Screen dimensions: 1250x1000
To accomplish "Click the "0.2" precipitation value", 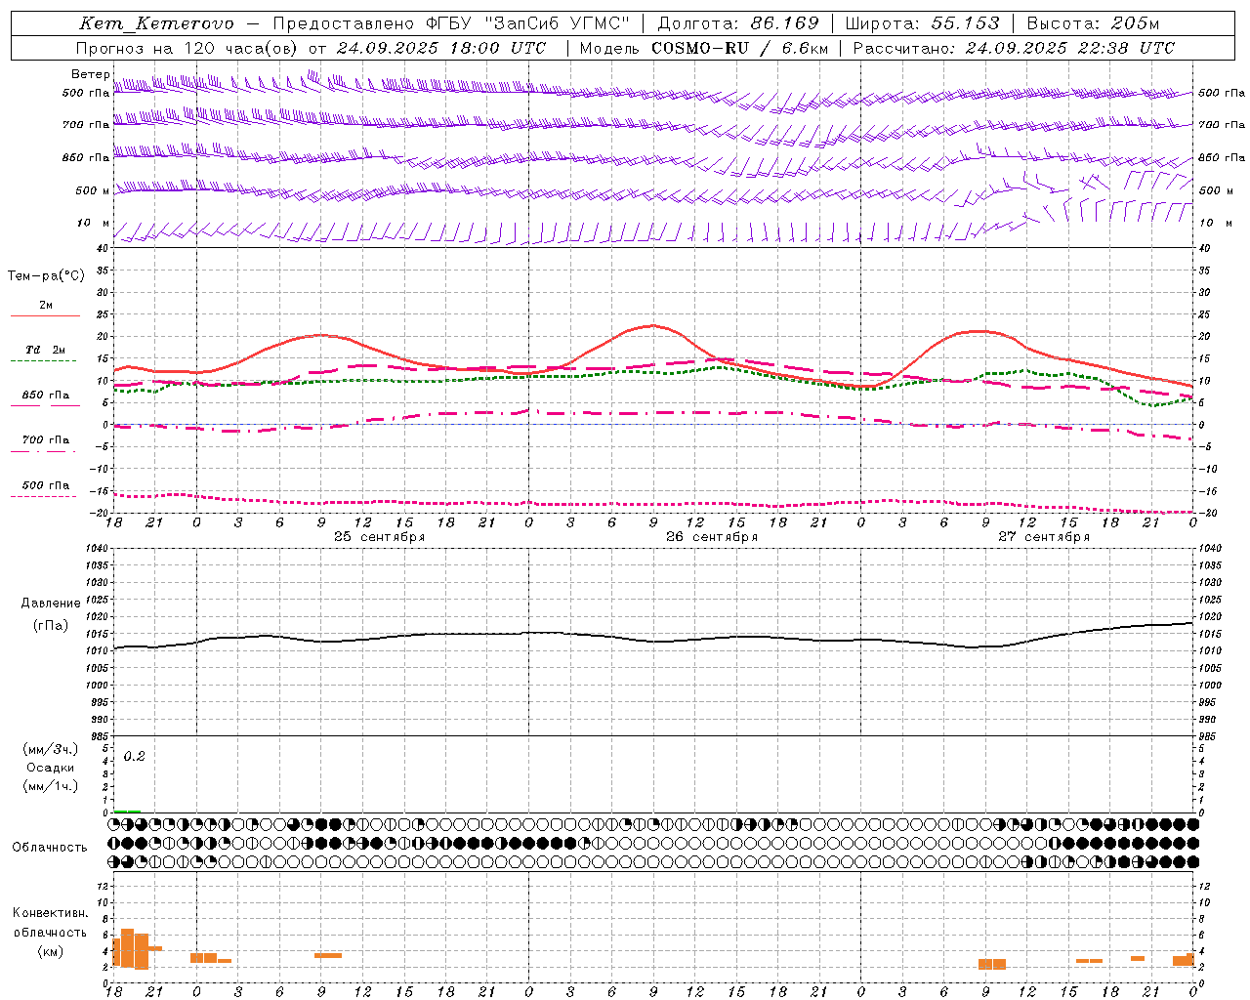I will click(134, 757).
